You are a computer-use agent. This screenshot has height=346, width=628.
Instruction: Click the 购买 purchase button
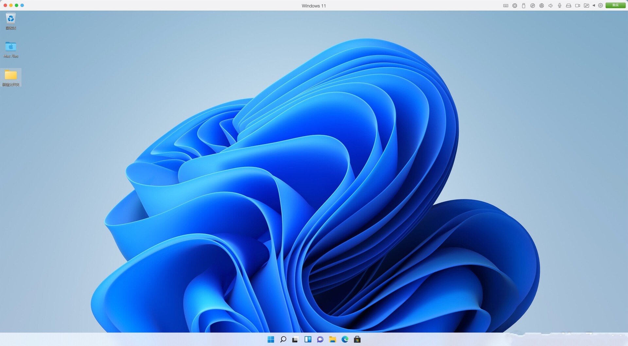tap(615, 6)
